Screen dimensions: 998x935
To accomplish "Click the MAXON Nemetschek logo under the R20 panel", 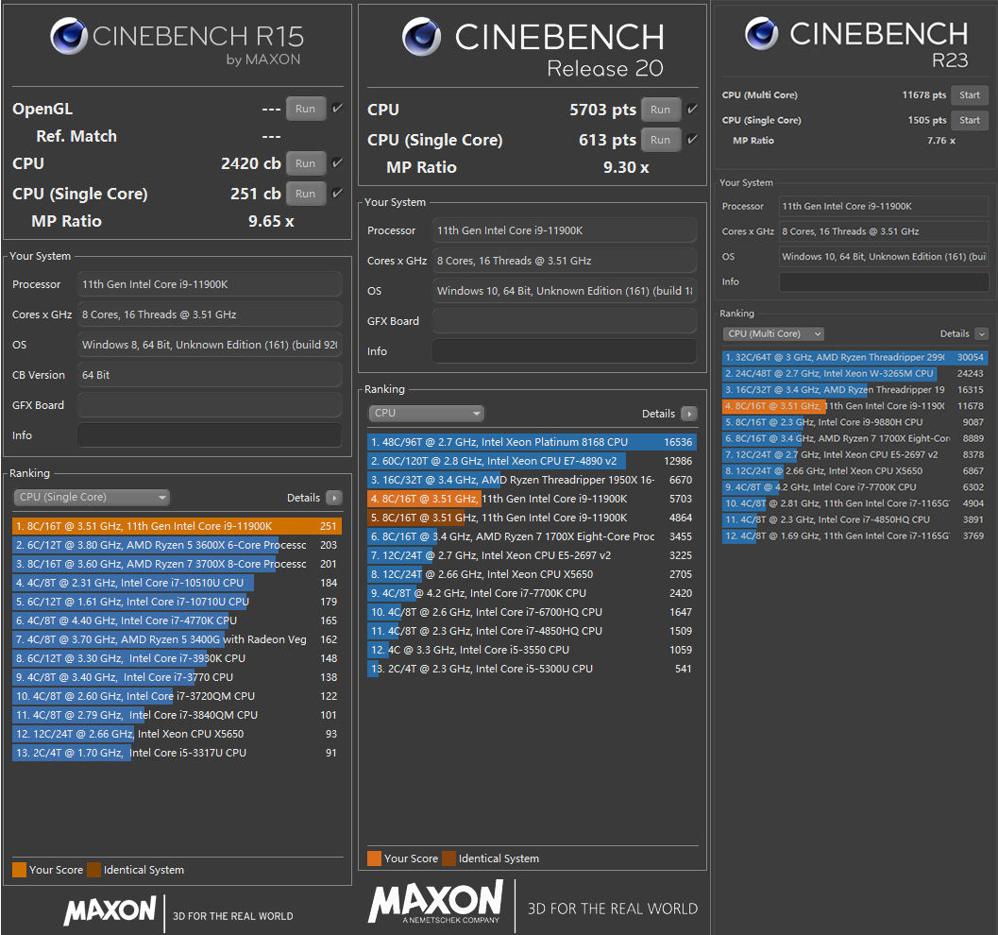I will (435, 903).
